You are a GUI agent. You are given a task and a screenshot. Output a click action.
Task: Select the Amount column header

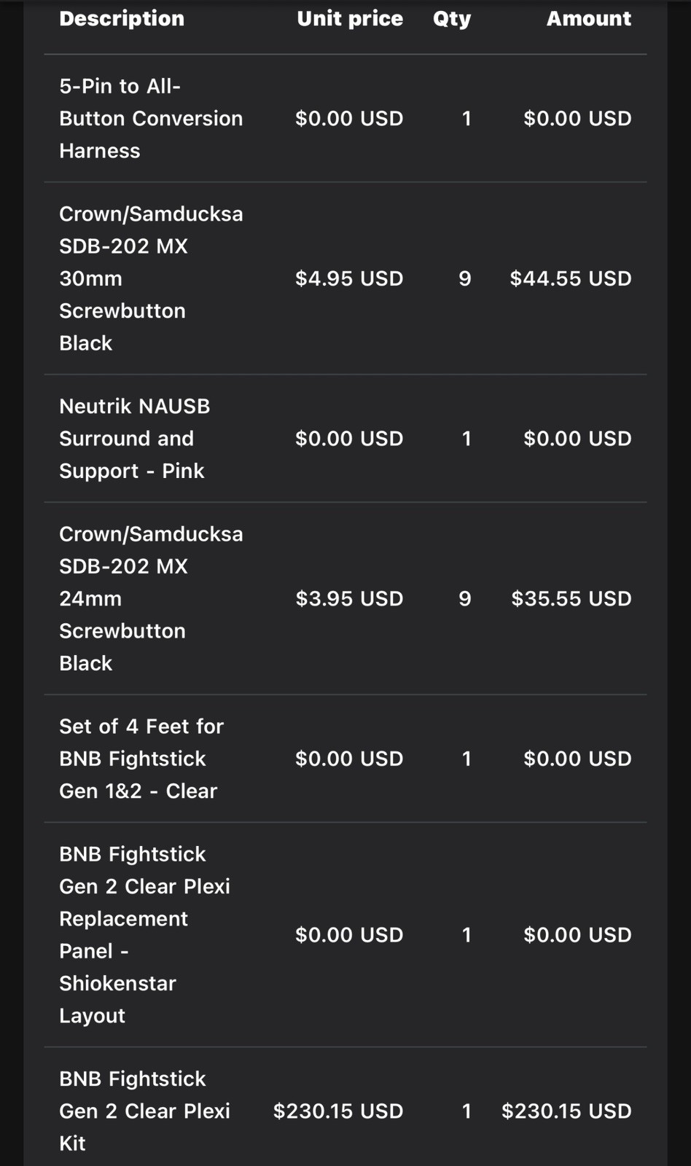point(589,19)
